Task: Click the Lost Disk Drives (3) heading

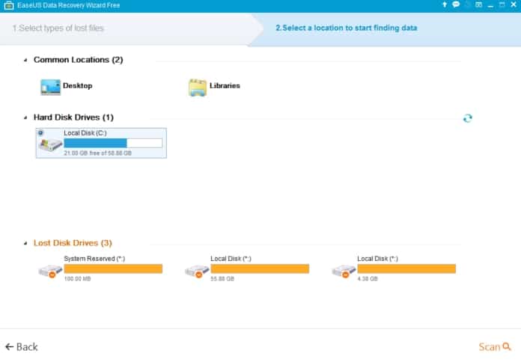Action: click(73, 243)
